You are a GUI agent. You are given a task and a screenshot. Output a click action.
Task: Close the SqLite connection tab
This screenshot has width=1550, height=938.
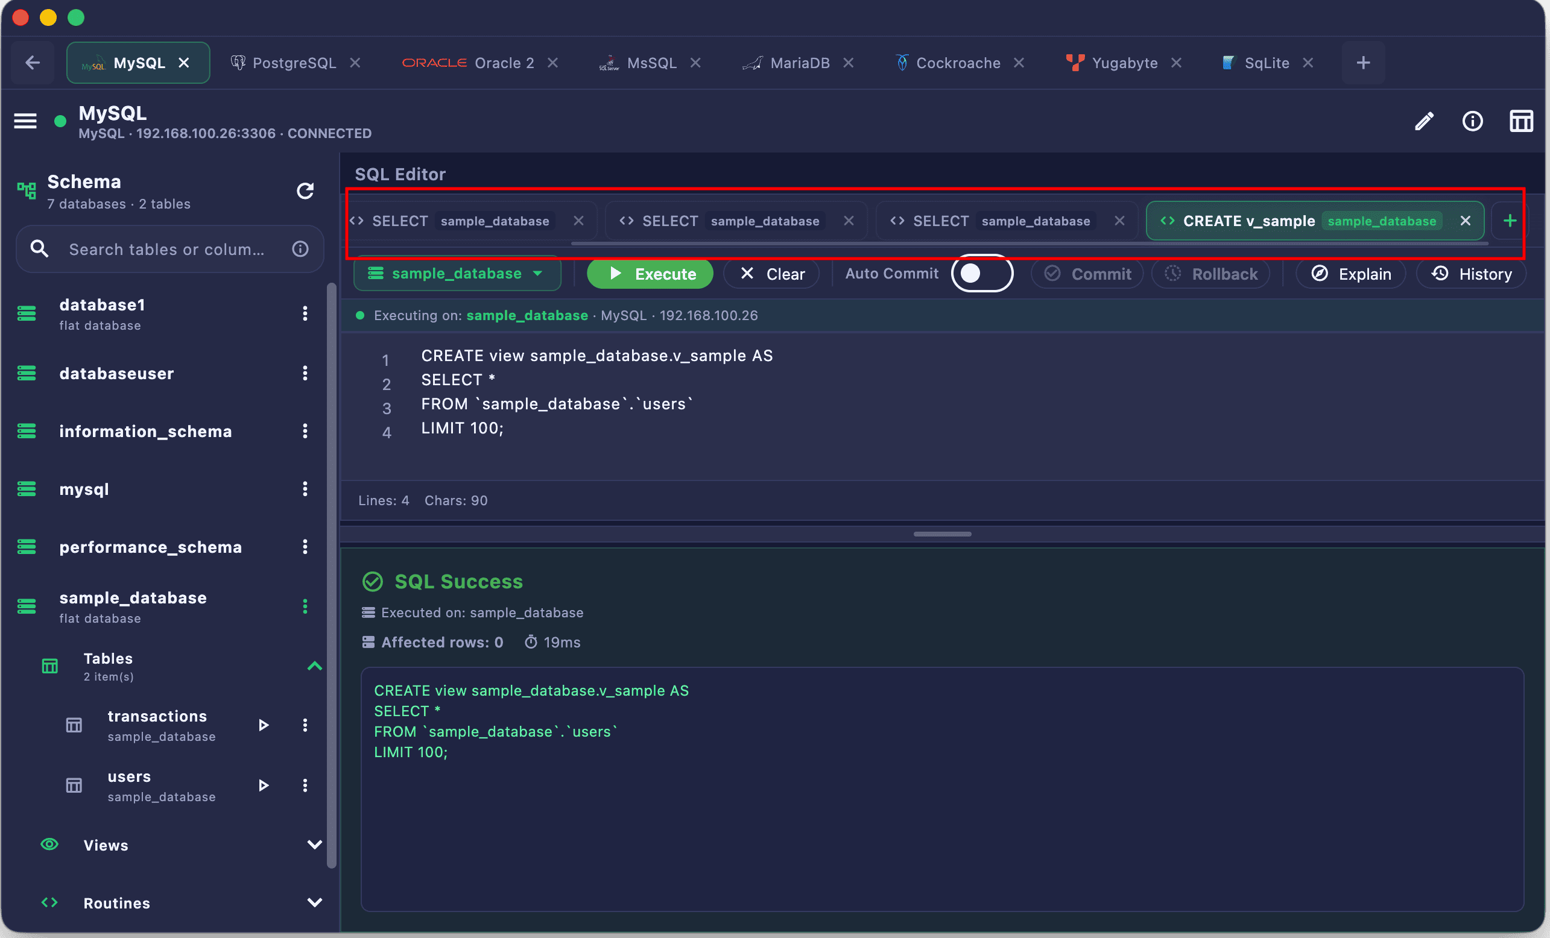(x=1308, y=63)
